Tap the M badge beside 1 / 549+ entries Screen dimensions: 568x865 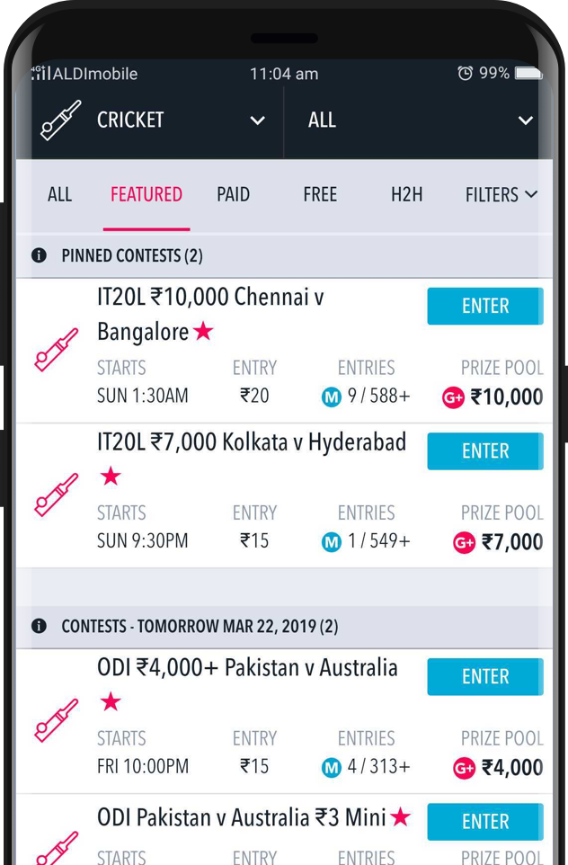pos(331,543)
